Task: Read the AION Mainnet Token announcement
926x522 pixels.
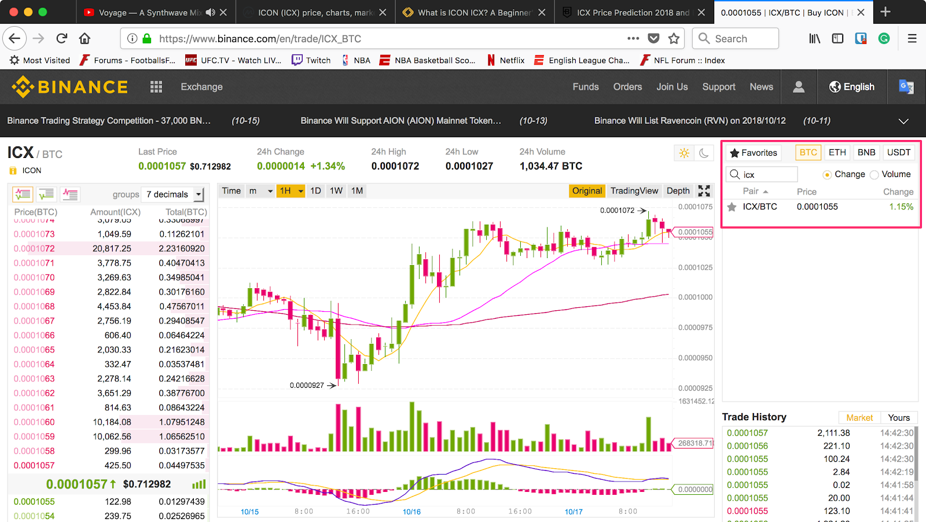Action: point(401,121)
